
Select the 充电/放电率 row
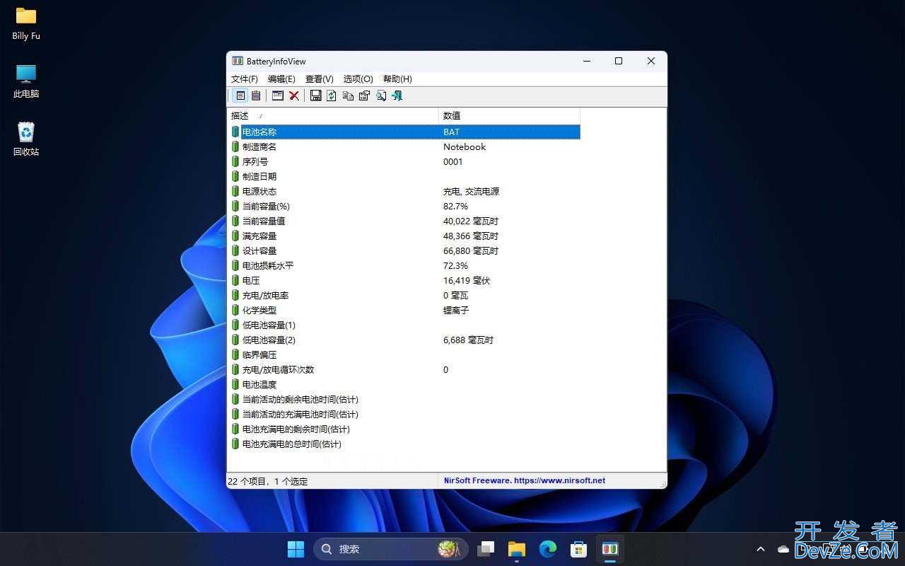click(x=406, y=295)
